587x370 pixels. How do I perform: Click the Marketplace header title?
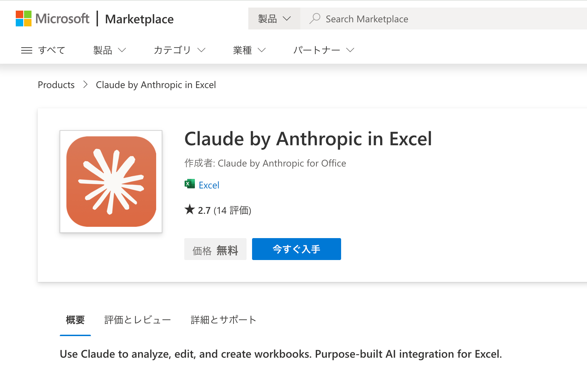pos(139,19)
